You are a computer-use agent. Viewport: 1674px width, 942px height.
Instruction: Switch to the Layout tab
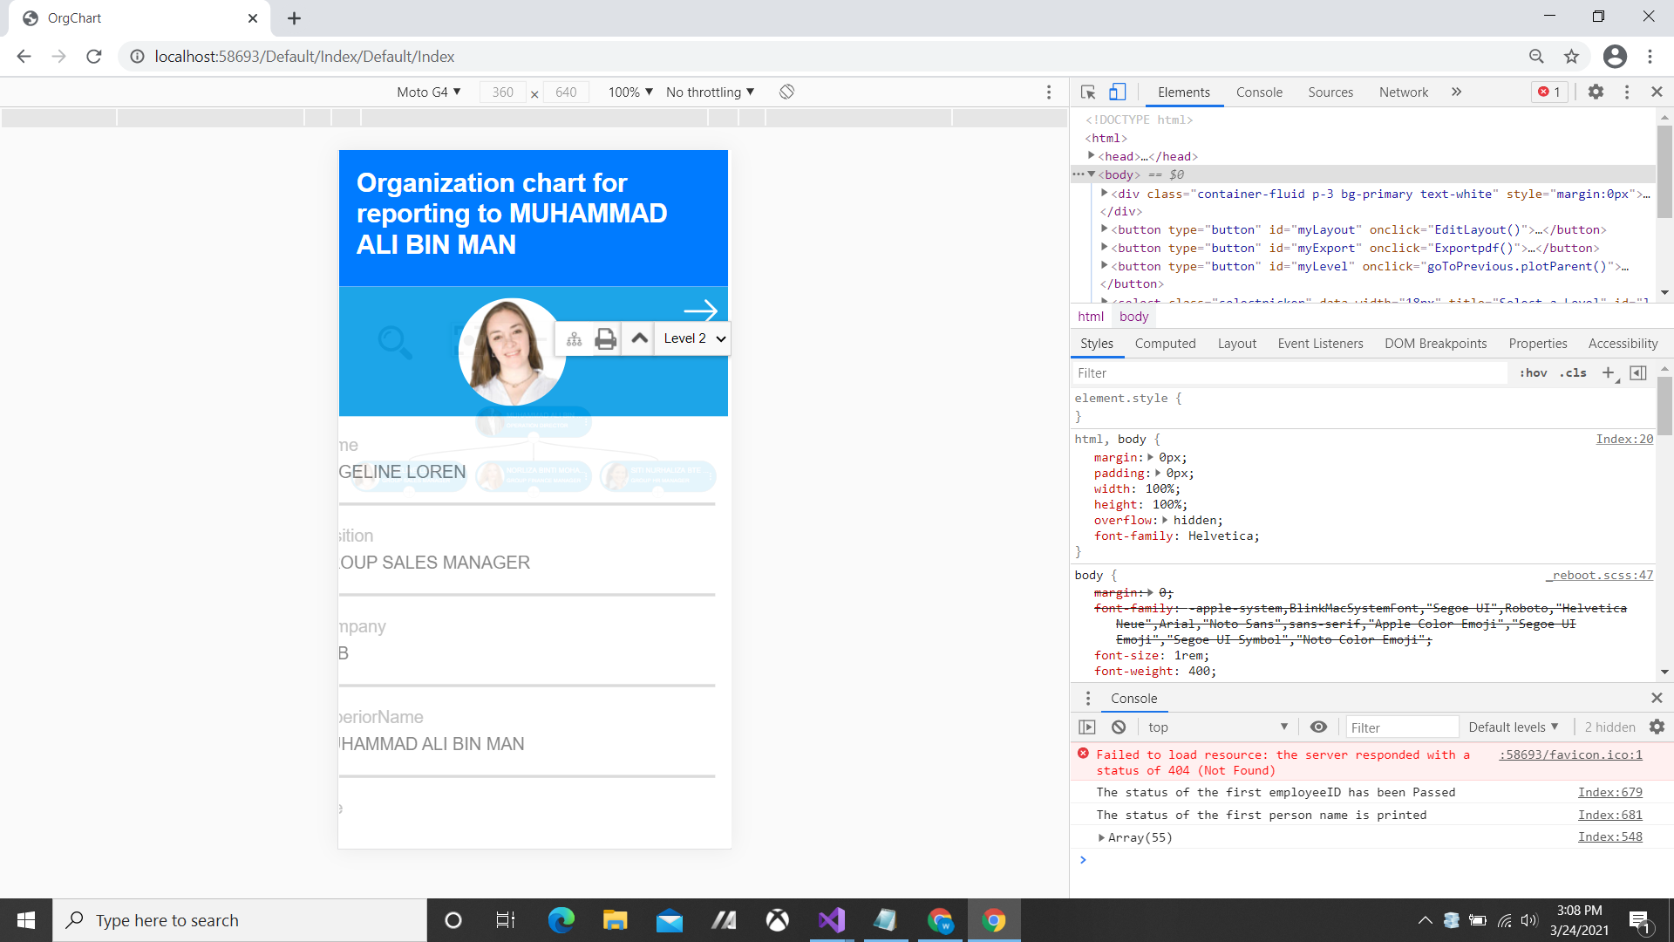[1236, 344]
